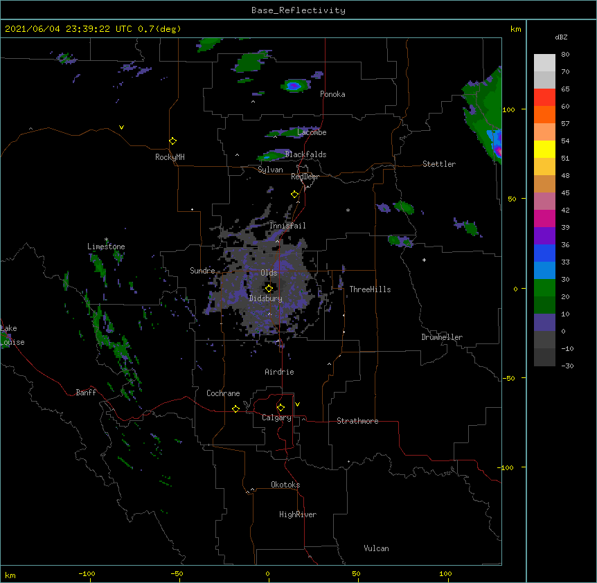Viewport: 597px width, 583px height.
Task: Click the Stettler city label
Action: 439,164
